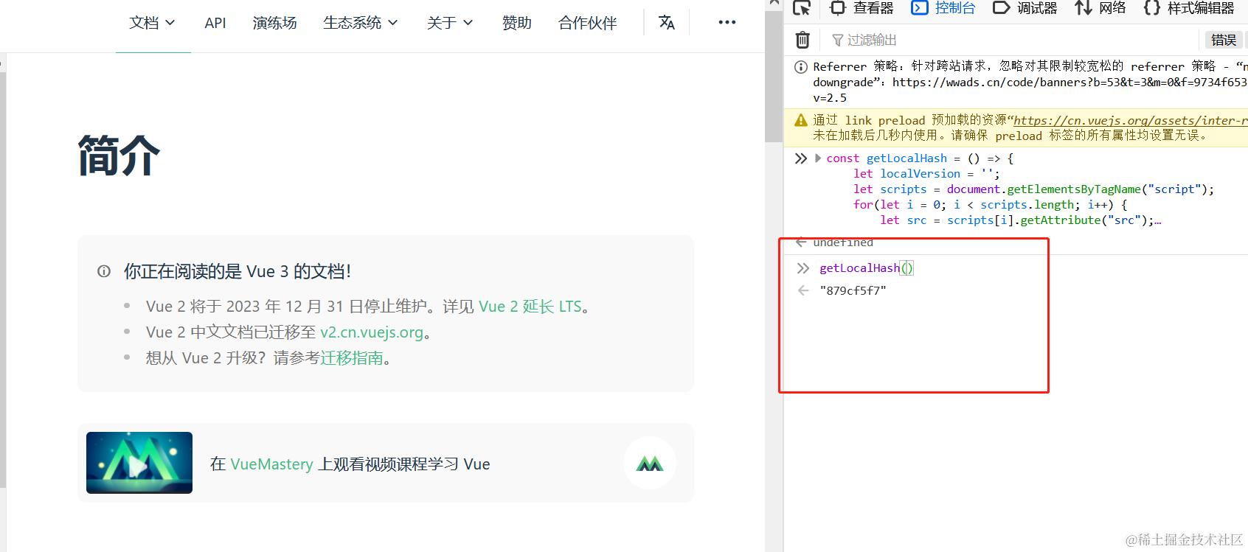The width and height of the screenshot is (1248, 552).
Task: Open the 网络 network tab
Action: [1100, 8]
